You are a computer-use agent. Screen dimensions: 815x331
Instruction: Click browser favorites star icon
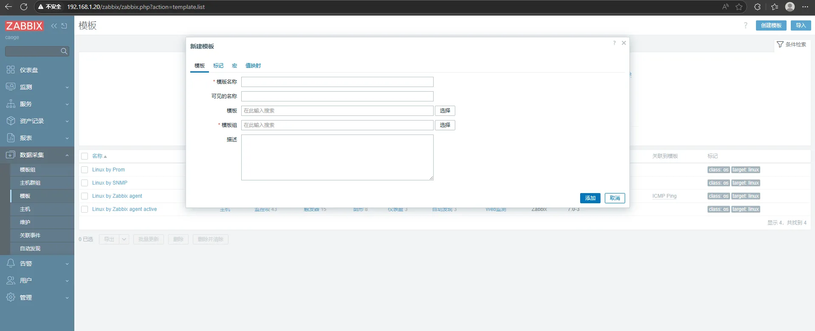[739, 7]
